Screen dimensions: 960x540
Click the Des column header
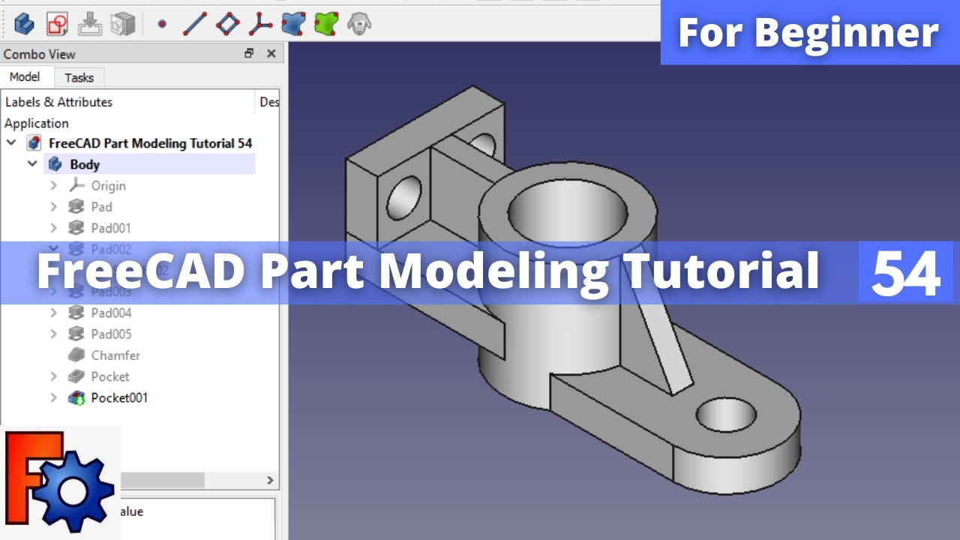268,102
